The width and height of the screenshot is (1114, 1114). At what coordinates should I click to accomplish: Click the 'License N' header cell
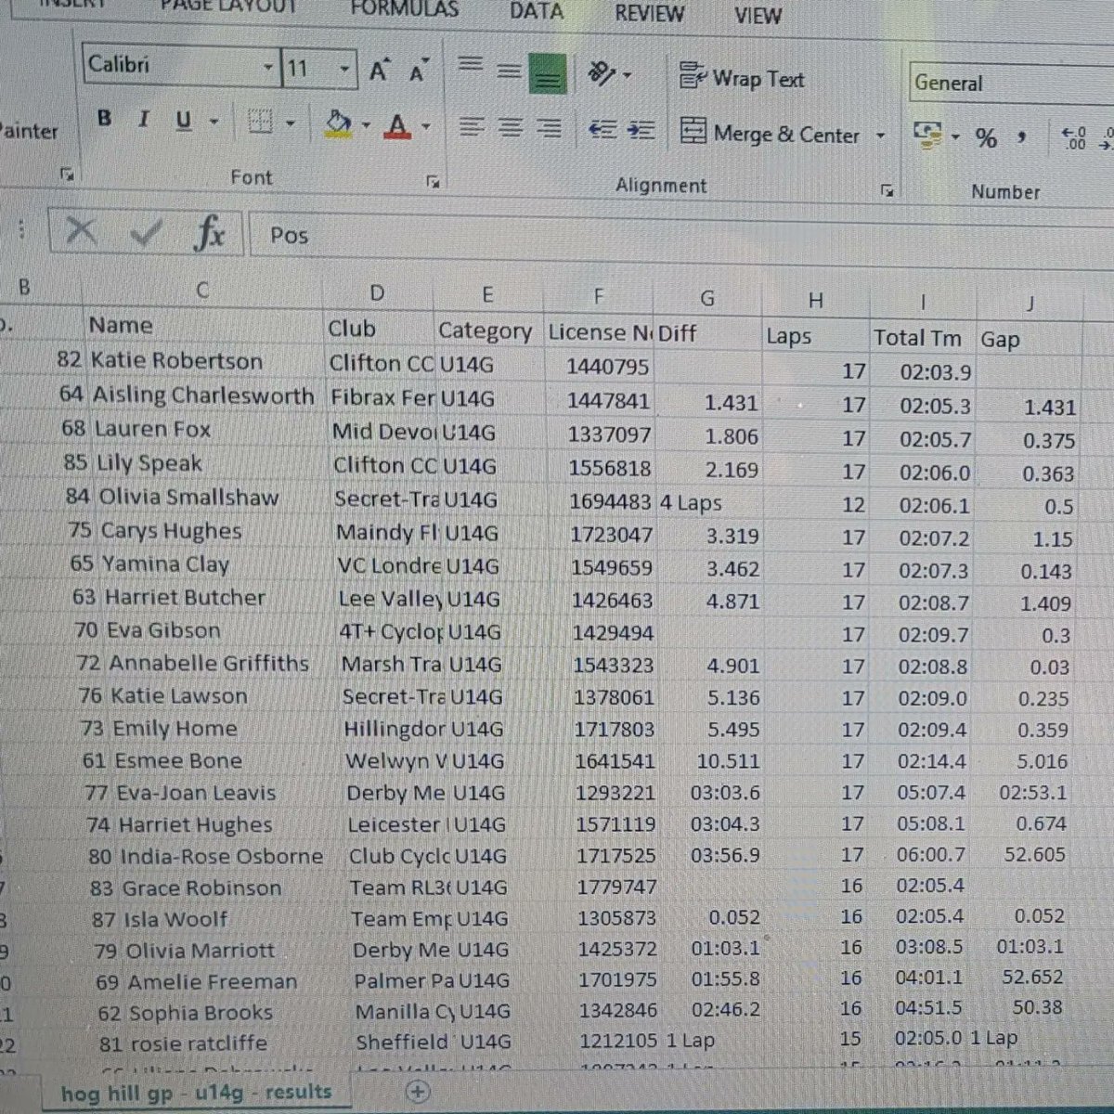pos(600,332)
